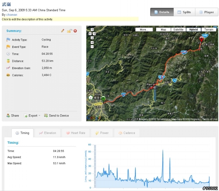Click the Terms of Use map link
The width and height of the screenshot is (219, 191).
click(210, 119)
